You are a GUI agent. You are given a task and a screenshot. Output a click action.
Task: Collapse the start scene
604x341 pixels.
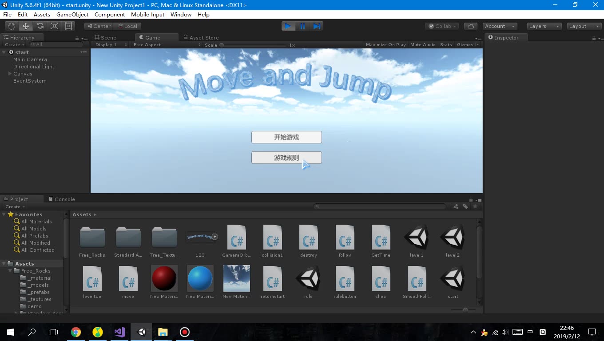(x=4, y=52)
